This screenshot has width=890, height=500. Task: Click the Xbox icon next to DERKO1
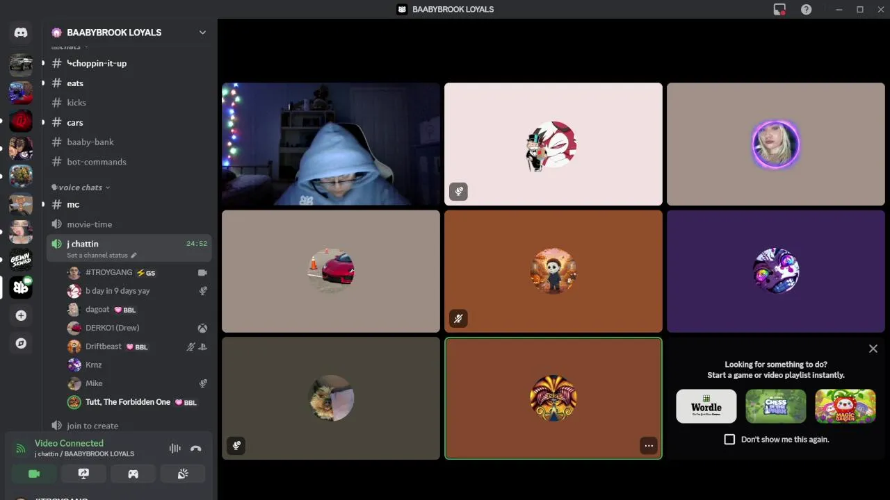[202, 328]
